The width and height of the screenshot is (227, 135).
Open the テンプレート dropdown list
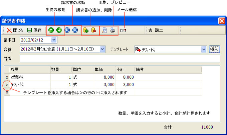pos(204,50)
